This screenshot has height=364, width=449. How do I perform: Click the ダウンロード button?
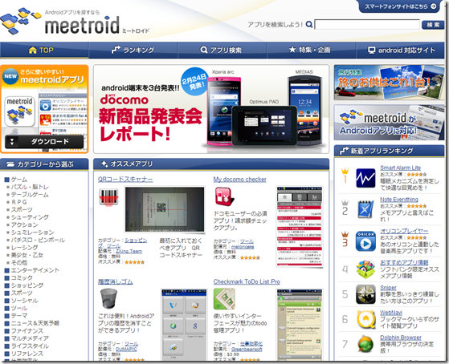tap(44, 142)
